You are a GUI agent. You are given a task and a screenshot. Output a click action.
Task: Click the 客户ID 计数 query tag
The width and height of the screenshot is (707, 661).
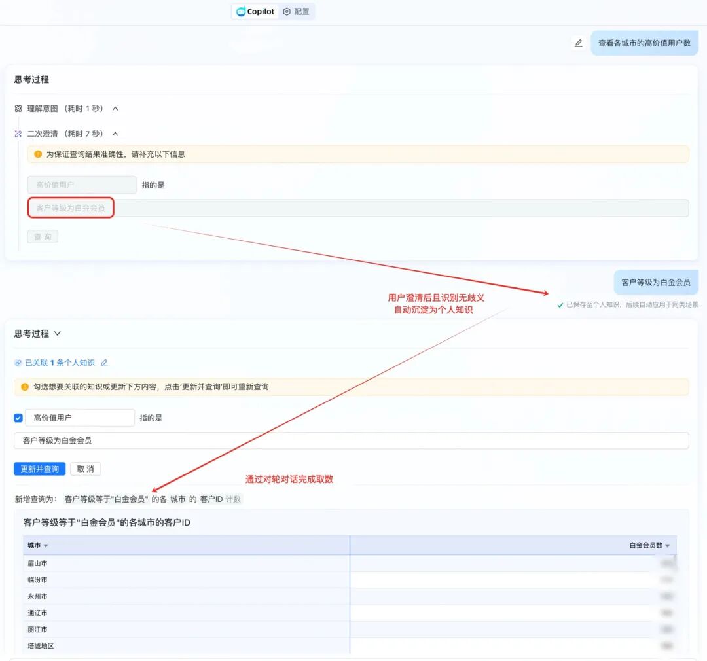[x=220, y=499]
